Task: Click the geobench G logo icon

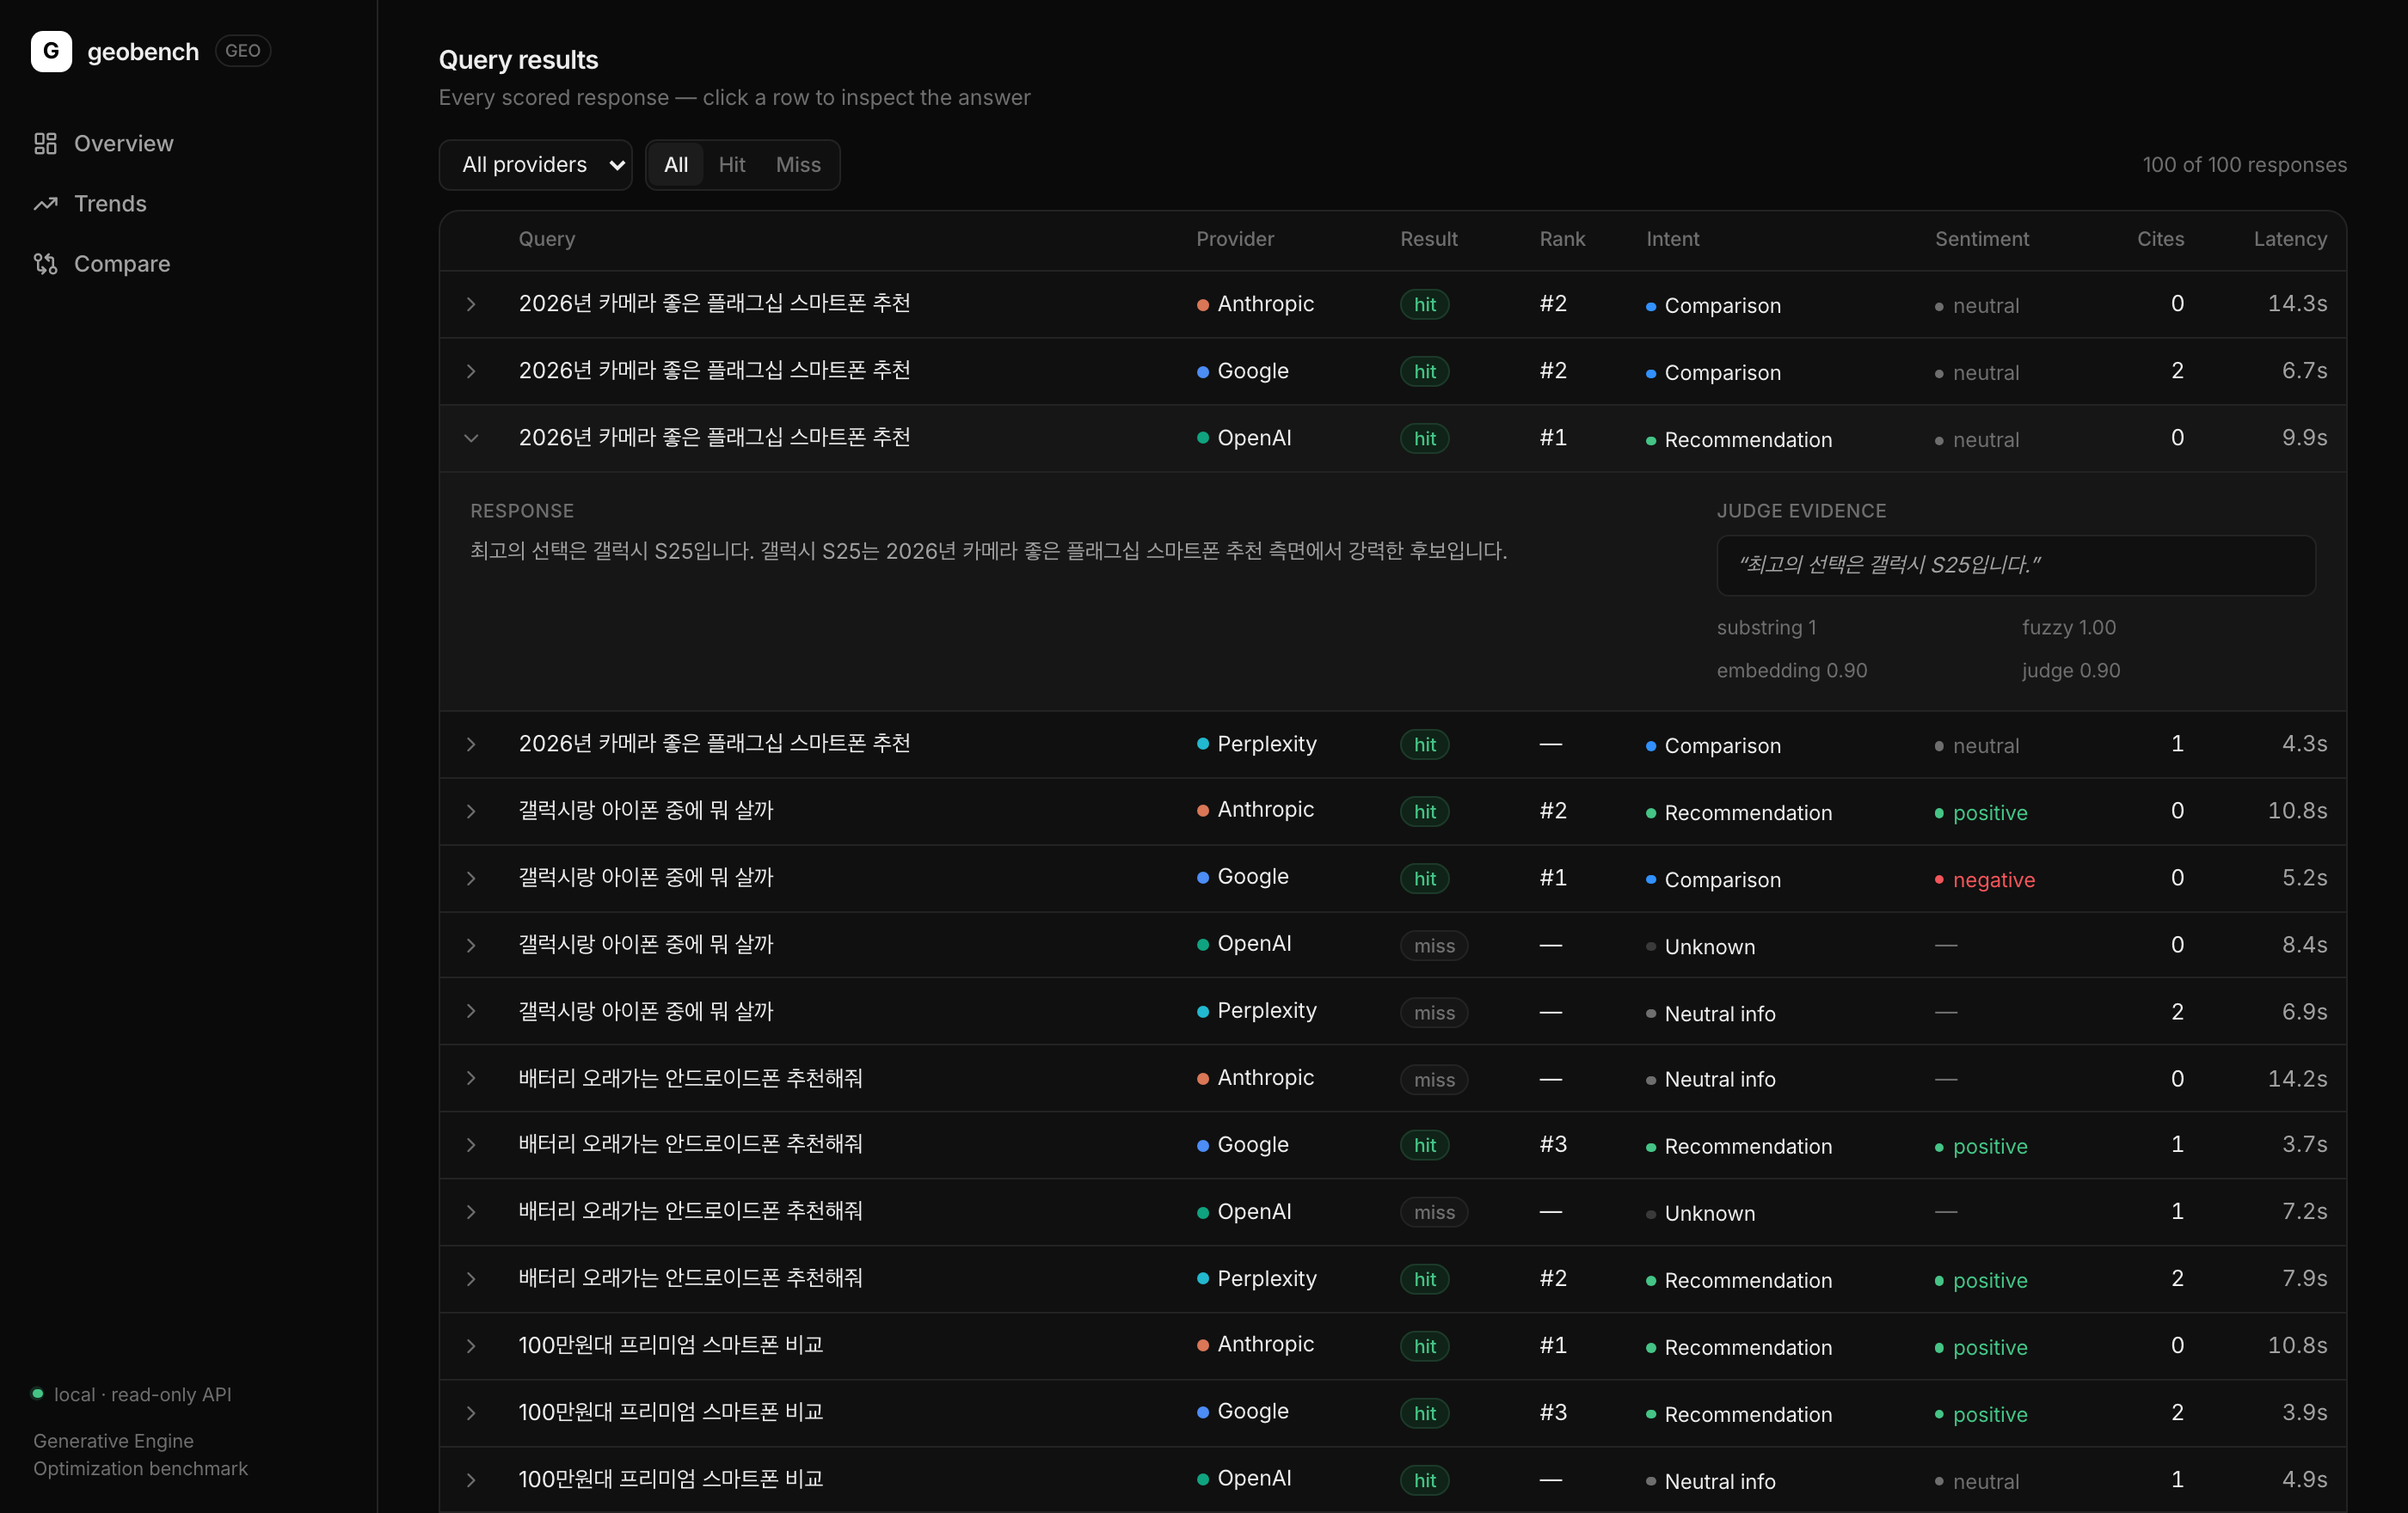Action: [x=51, y=51]
